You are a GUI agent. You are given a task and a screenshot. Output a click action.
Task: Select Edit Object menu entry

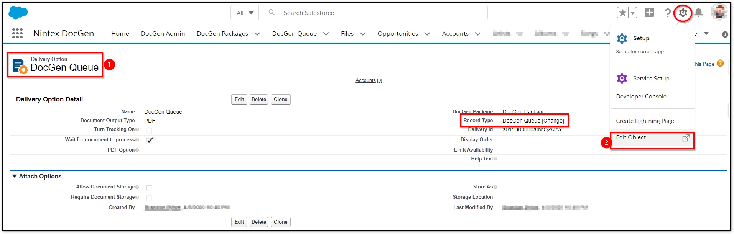pyautogui.click(x=652, y=137)
